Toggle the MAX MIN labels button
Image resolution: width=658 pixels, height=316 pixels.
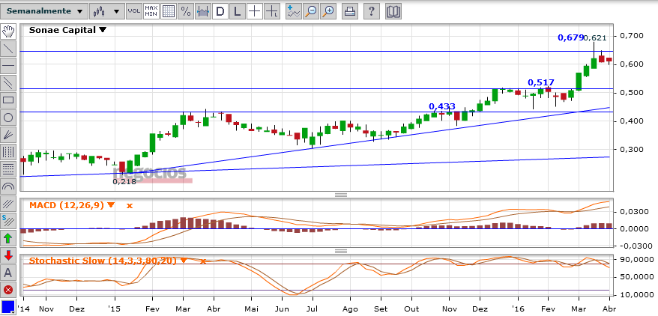coord(151,11)
